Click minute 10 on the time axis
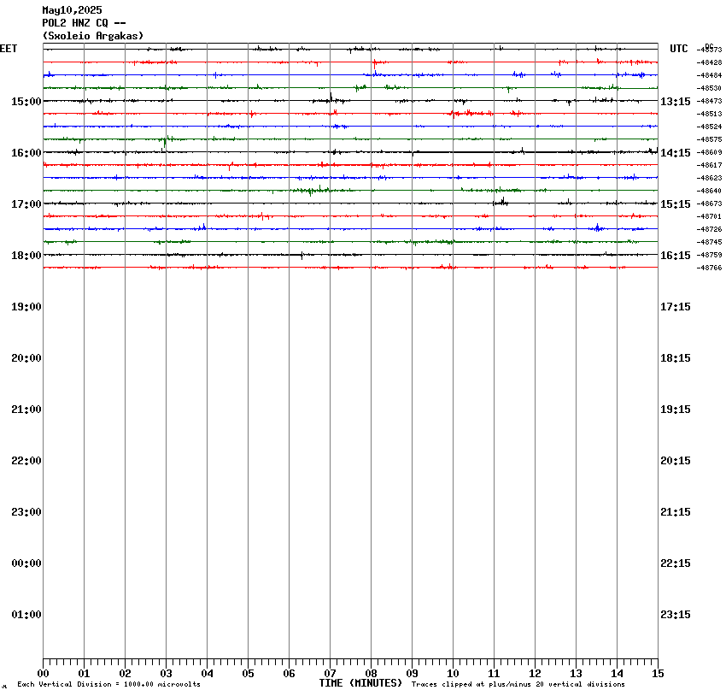This screenshot has width=726, height=696. coord(453,675)
